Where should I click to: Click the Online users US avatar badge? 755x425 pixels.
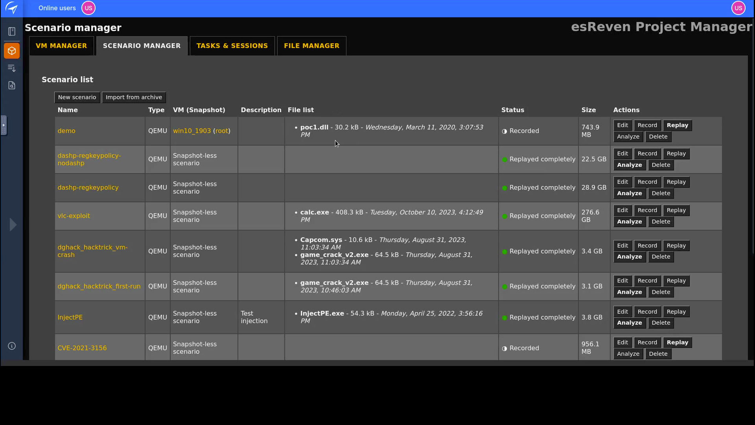[88, 8]
